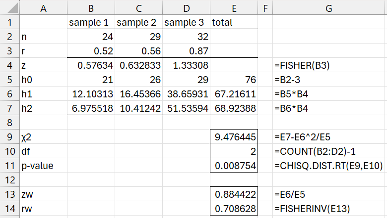The image size is (387, 218).
Task: Select the 'total' header cell
Action: pos(234,22)
